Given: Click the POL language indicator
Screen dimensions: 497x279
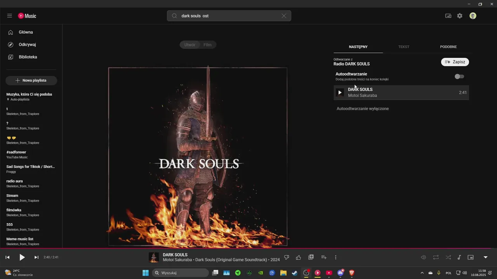Looking at the screenshot, I should click(448, 273).
